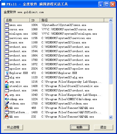Click the 刷新 refresh button
Image resolution: width=117 pixels, height=134 pixels.
(x=80, y=127)
